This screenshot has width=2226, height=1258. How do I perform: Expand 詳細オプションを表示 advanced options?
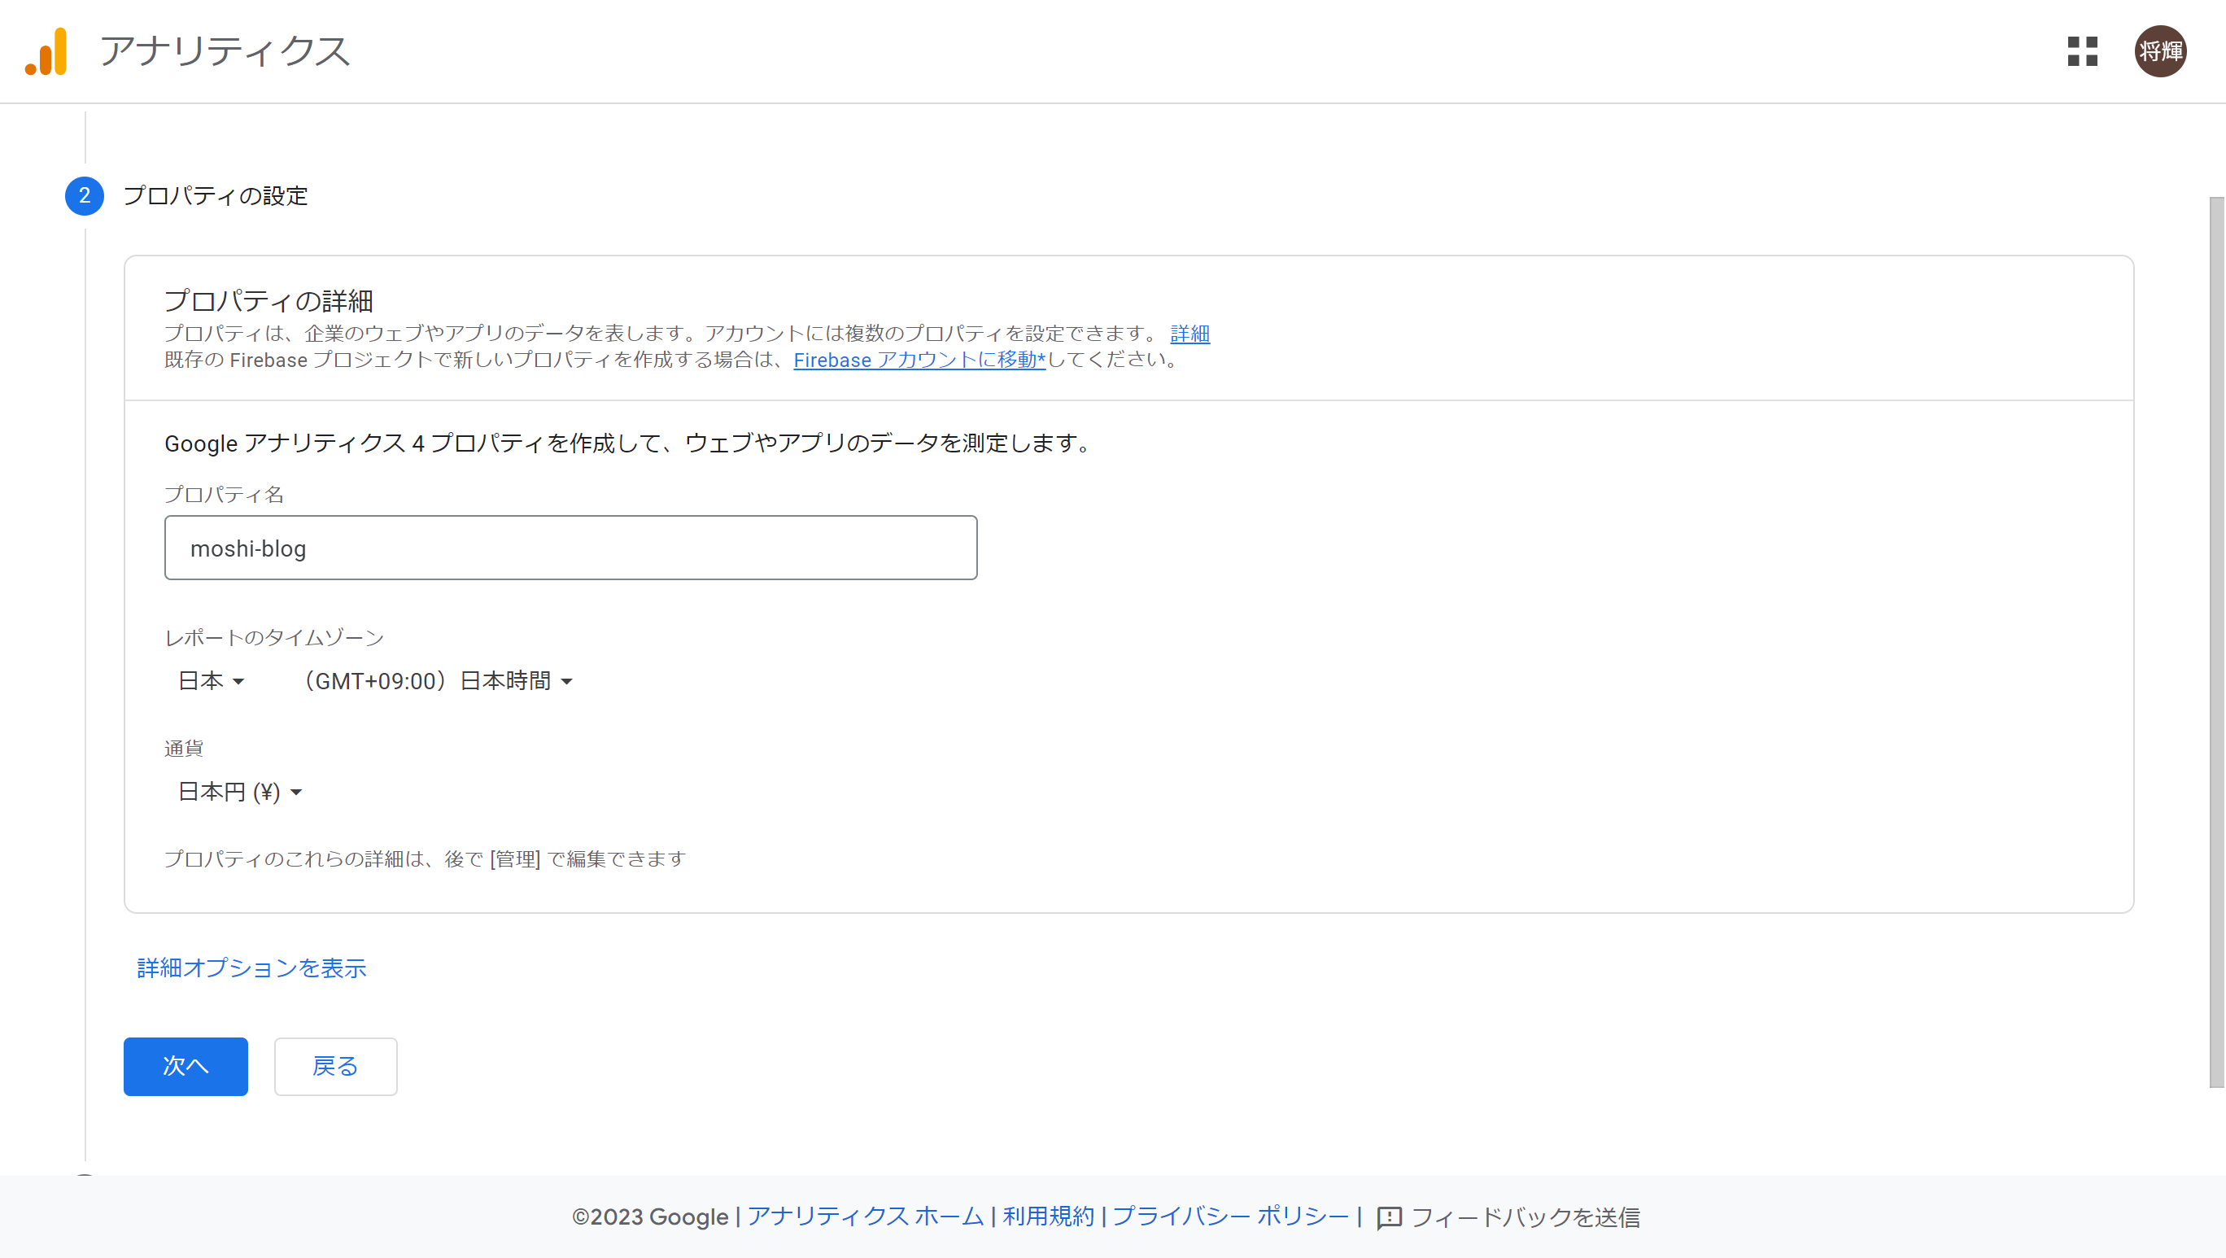click(251, 968)
